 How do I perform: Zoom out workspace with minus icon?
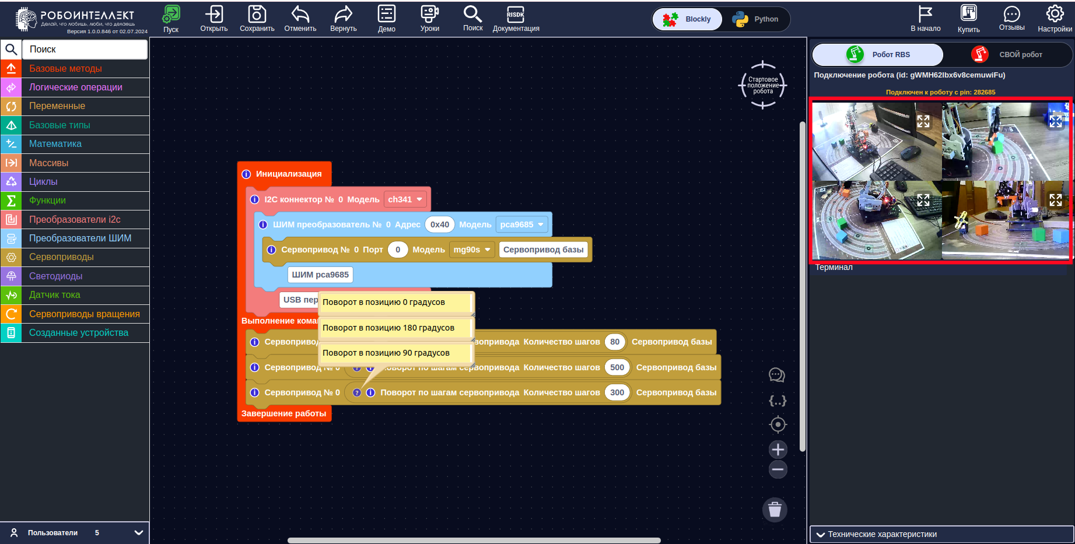pos(778,469)
